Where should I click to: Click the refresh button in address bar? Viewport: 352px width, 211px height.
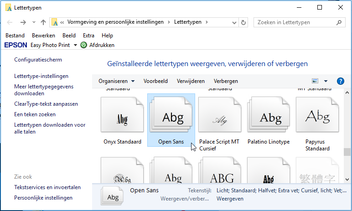click(243, 22)
